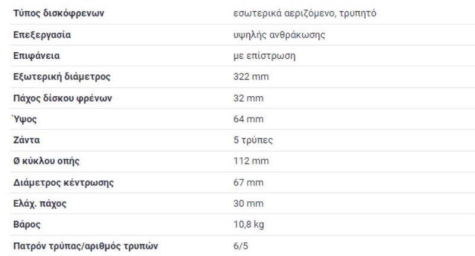Screen dimensions: 475x256
Task: Select the '10,8 kg' weight value
Action: 249,225
